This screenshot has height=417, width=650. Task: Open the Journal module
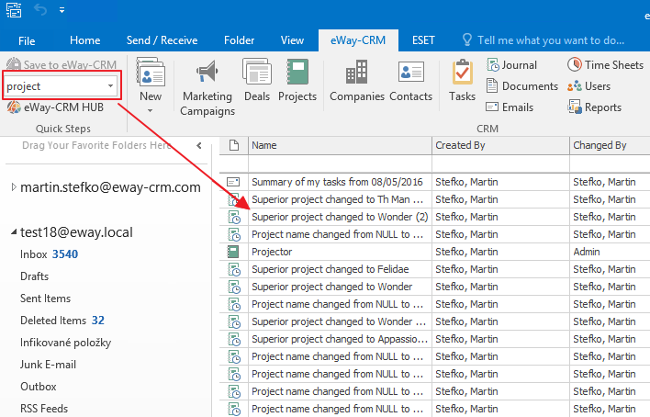[511, 64]
